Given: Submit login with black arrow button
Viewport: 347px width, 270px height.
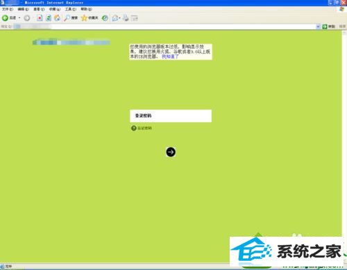Looking at the screenshot, I should (171, 152).
